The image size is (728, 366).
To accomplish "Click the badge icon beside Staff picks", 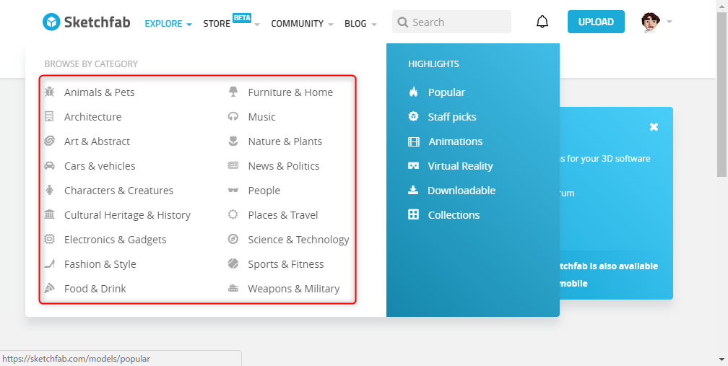I will [413, 116].
